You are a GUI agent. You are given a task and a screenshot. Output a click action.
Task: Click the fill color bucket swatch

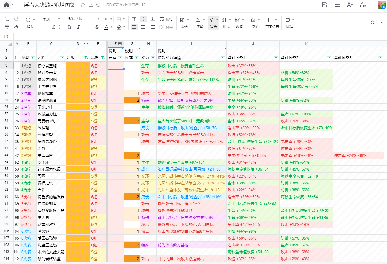point(119,27)
